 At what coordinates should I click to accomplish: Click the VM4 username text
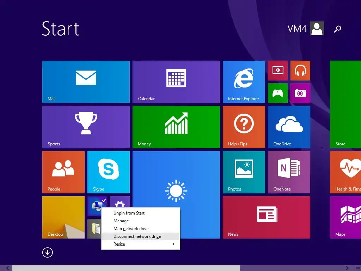click(x=297, y=29)
